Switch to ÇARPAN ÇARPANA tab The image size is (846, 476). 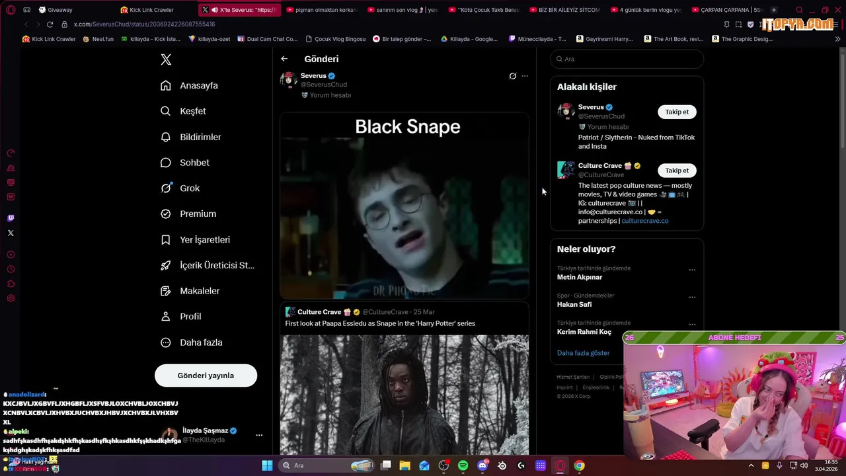pyautogui.click(x=727, y=10)
